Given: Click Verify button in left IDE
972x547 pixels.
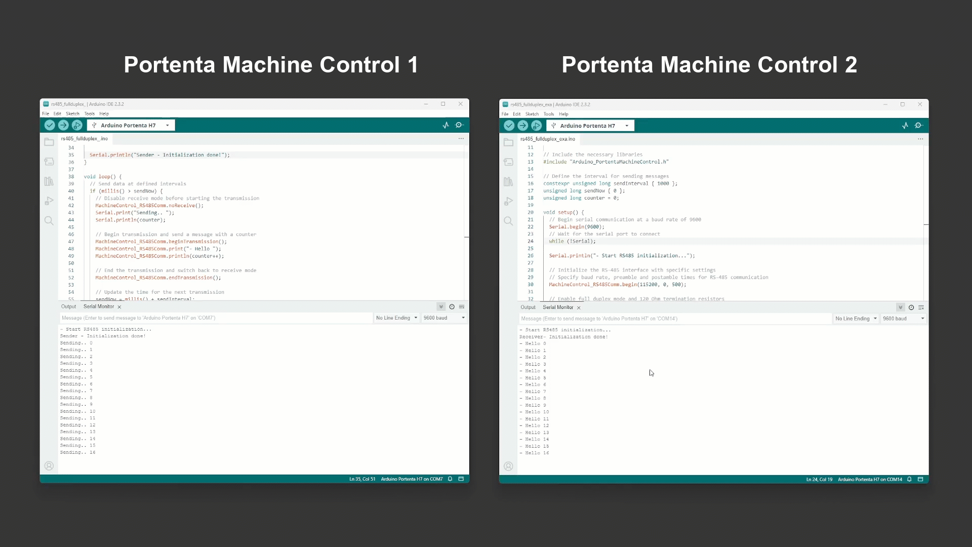Looking at the screenshot, I should click(50, 125).
